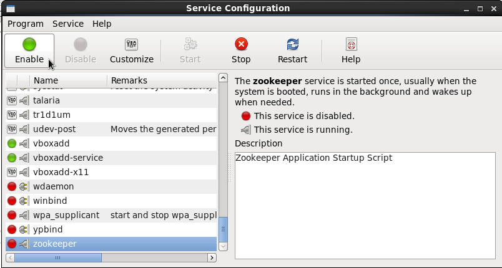Open the Customize runlevels icon
This screenshot has height=268, width=502.
(131, 44)
